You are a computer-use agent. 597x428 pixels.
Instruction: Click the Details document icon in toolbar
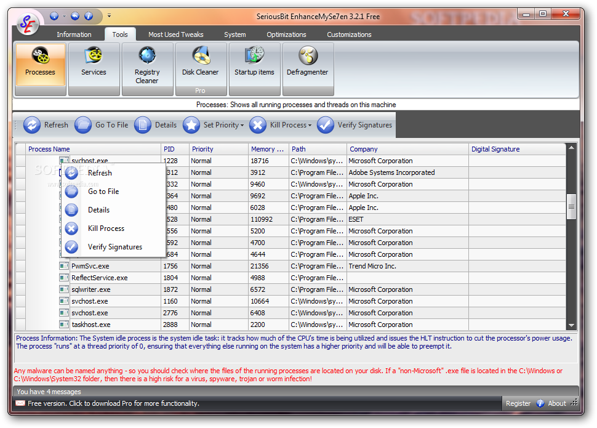[143, 125]
